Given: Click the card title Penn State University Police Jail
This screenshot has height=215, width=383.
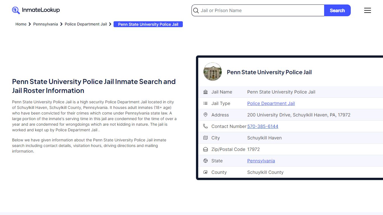Looking at the screenshot, I should [x=269, y=72].
